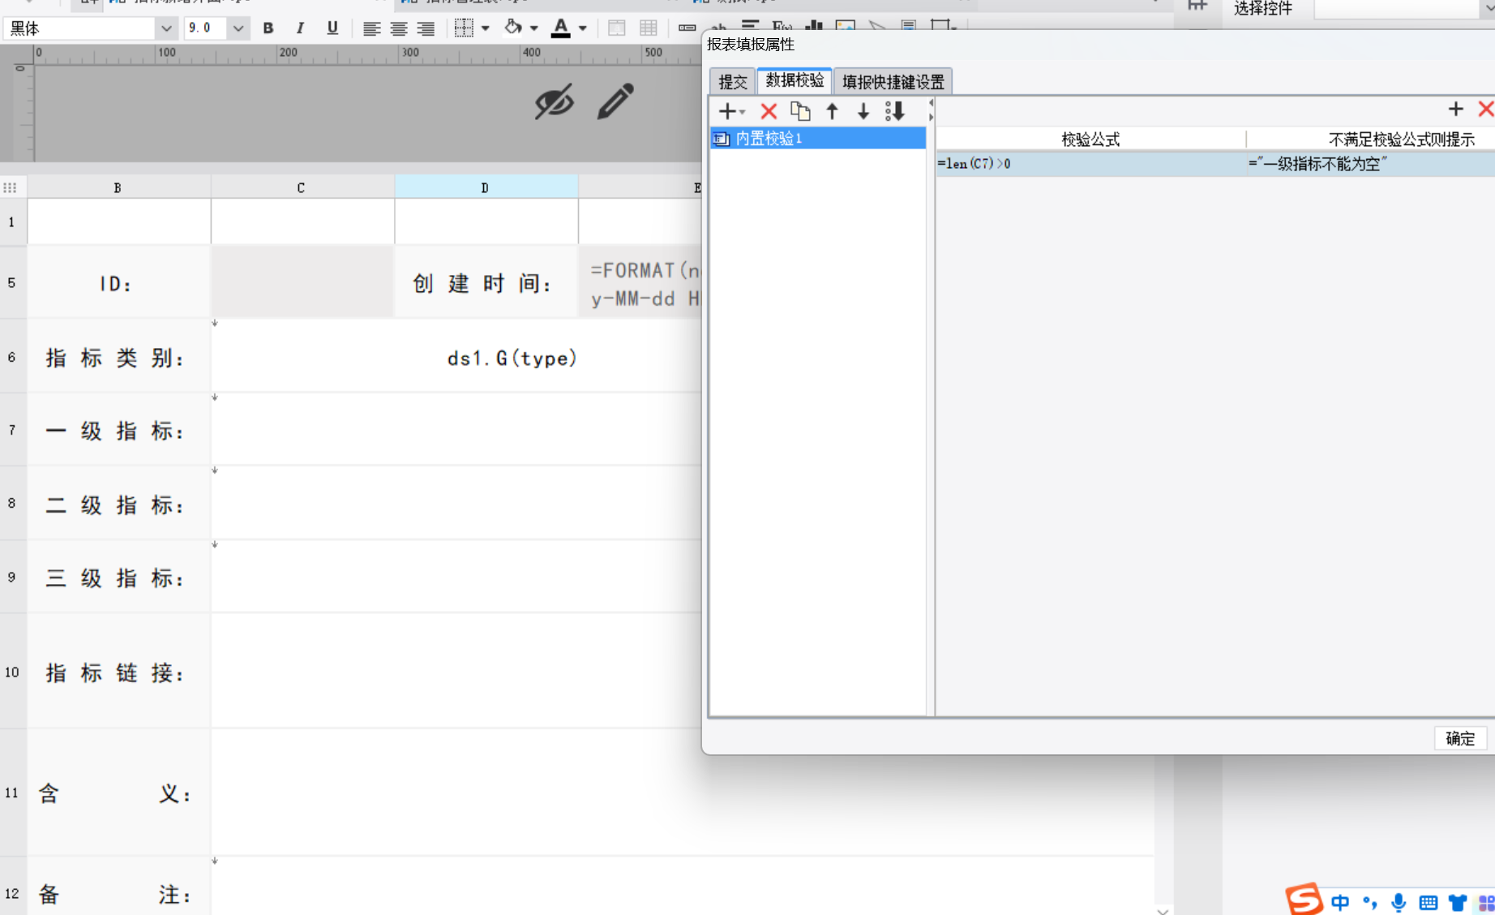Click unmerge cells grid icon
Screen dimensions: 1495x915
tap(649, 28)
